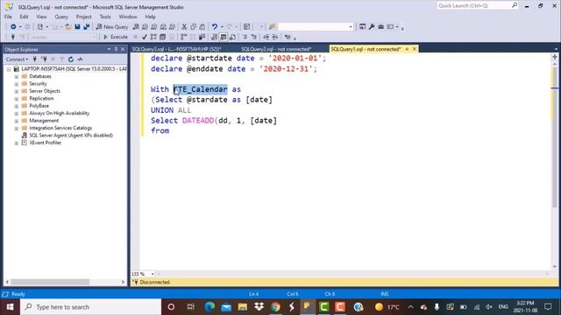Select XEvent Profiler tree item
The width and height of the screenshot is (561, 315).
(45, 143)
